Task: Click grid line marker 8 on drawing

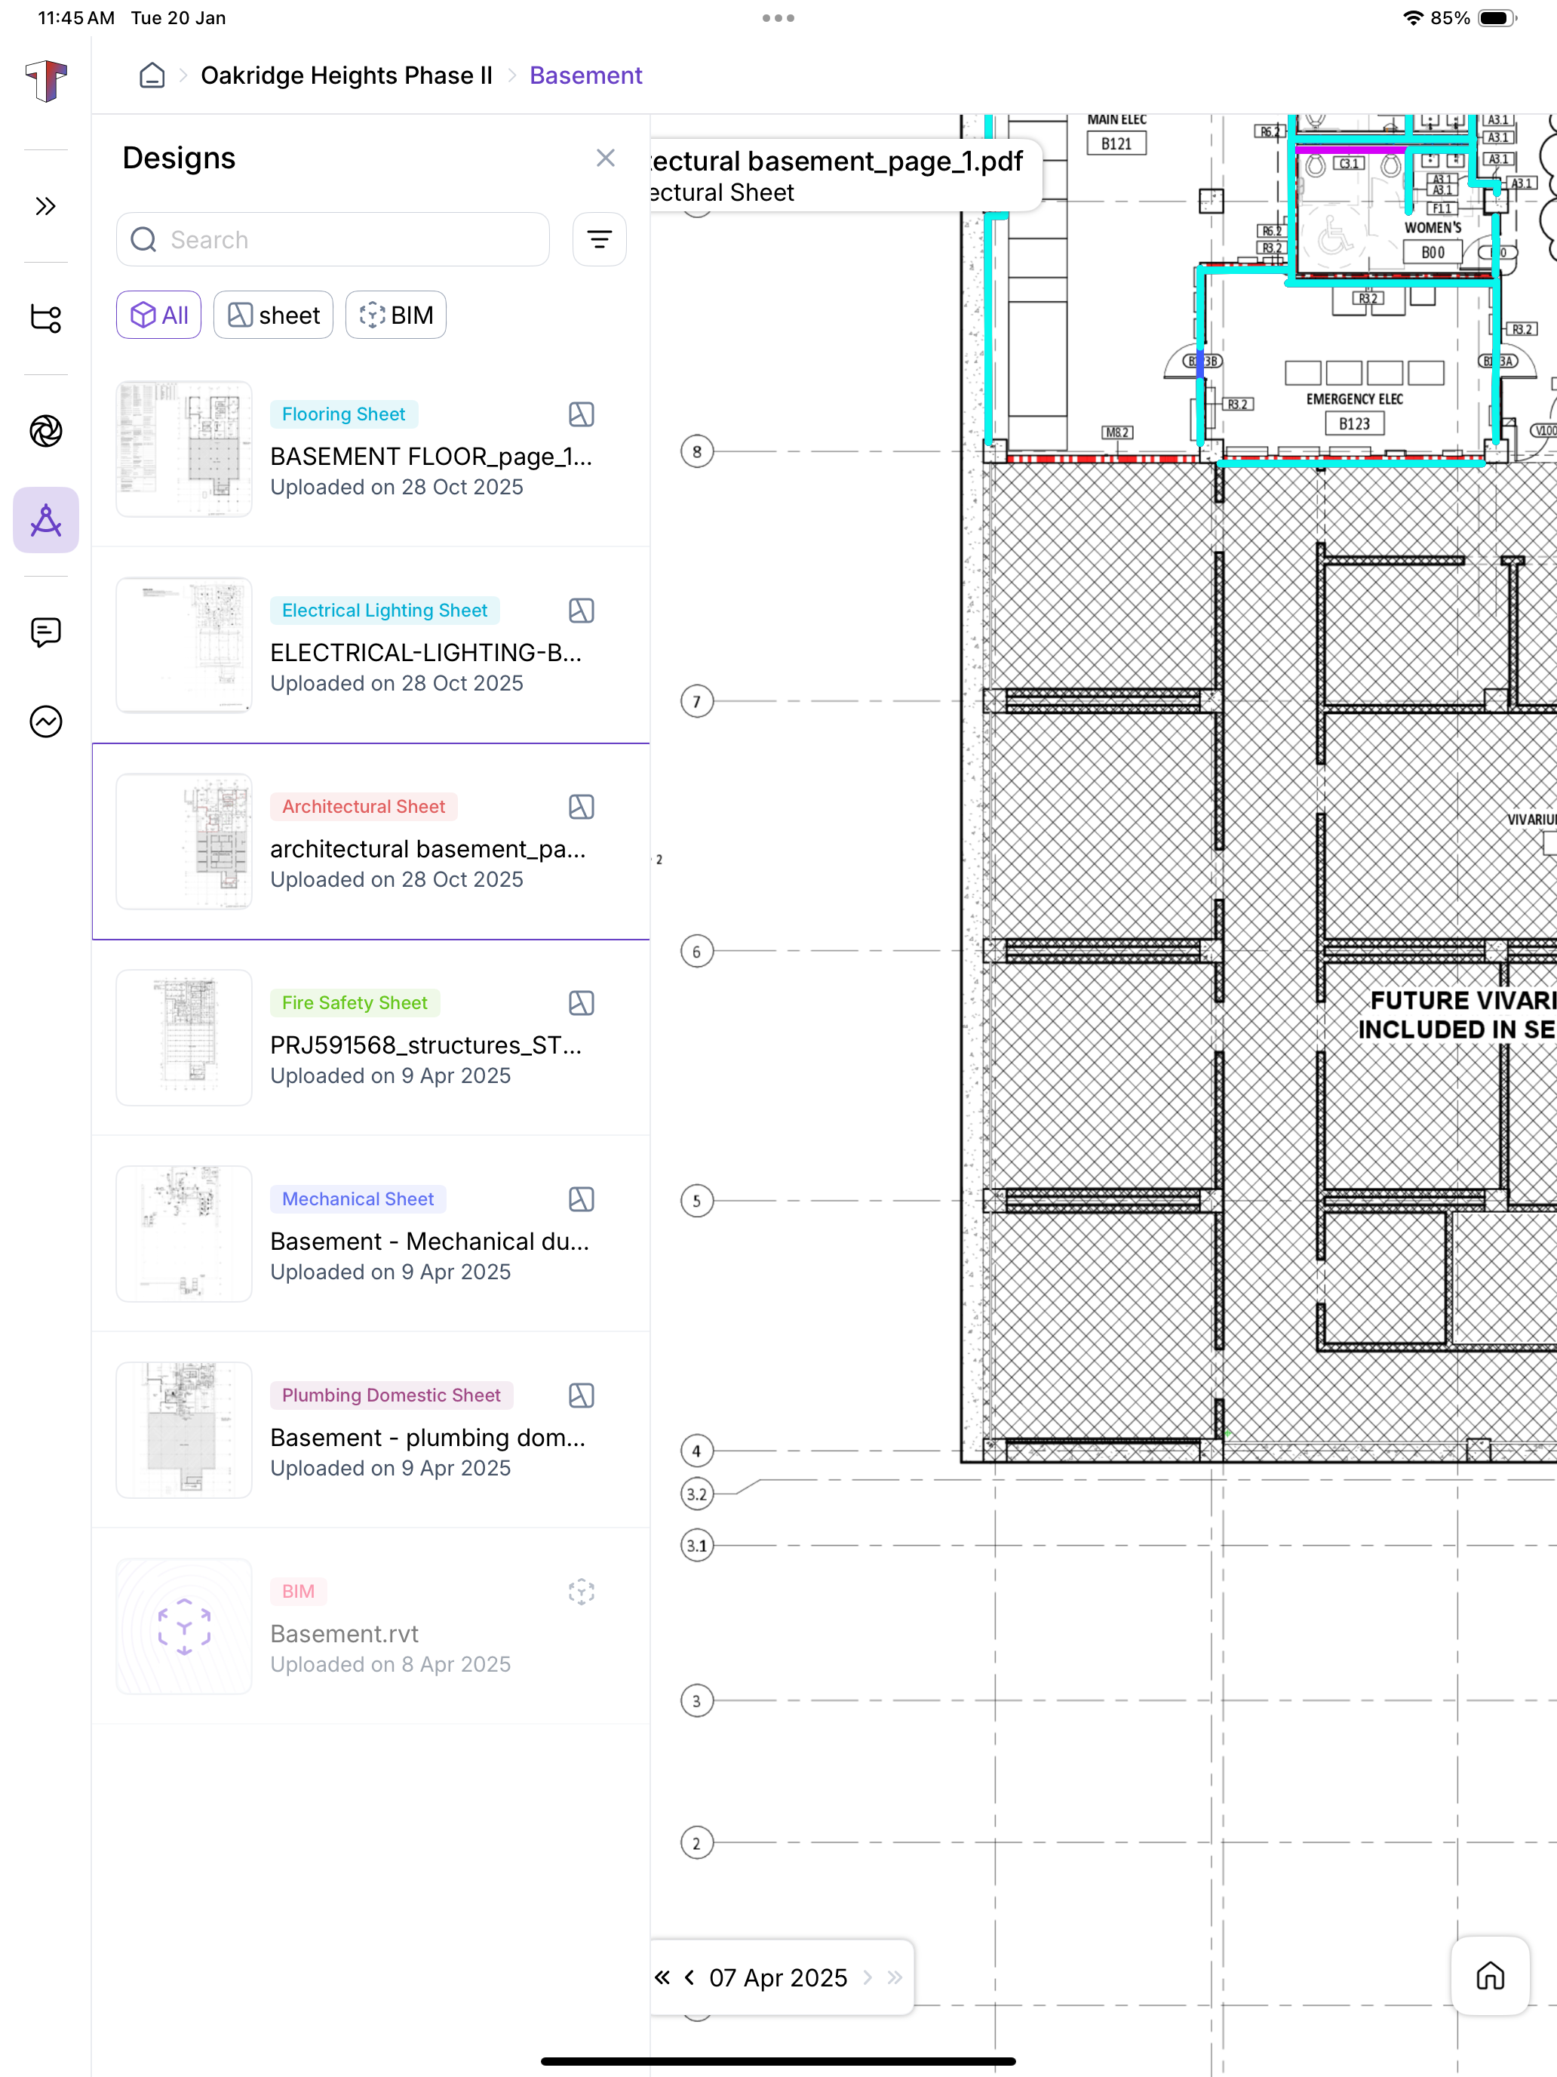Action: 696,451
